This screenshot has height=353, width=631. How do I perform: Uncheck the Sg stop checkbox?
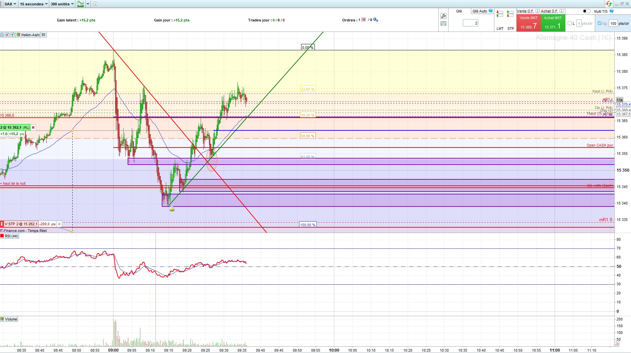click(x=600, y=23)
